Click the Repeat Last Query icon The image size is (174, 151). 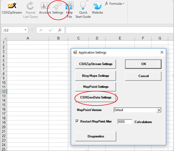(x=30, y=6)
